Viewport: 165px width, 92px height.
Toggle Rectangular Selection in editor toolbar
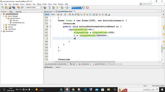coord(81,15)
